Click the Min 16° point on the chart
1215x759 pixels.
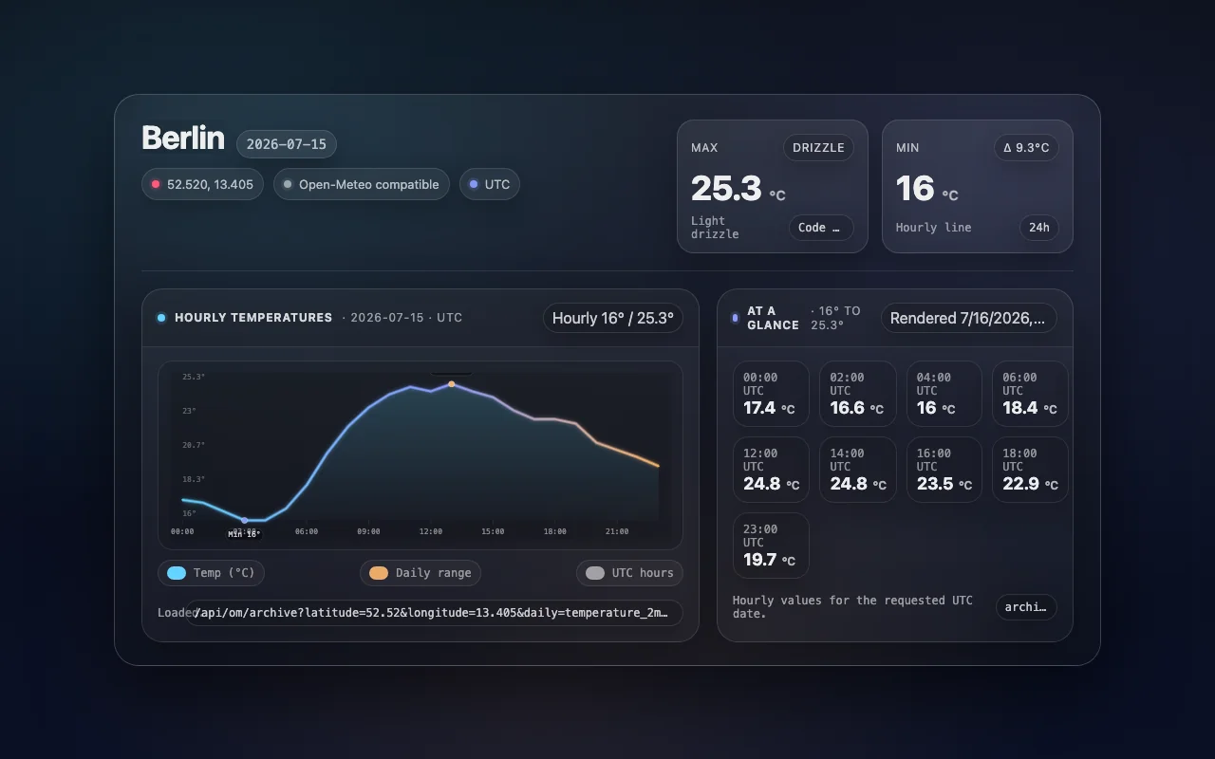[x=244, y=520]
